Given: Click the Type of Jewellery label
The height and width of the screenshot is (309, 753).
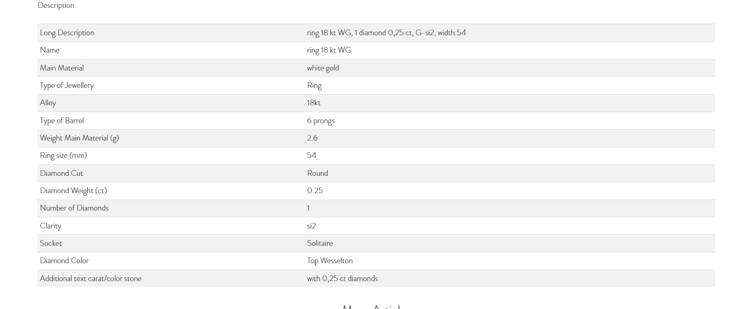Looking at the screenshot, I should pos(67,85).
